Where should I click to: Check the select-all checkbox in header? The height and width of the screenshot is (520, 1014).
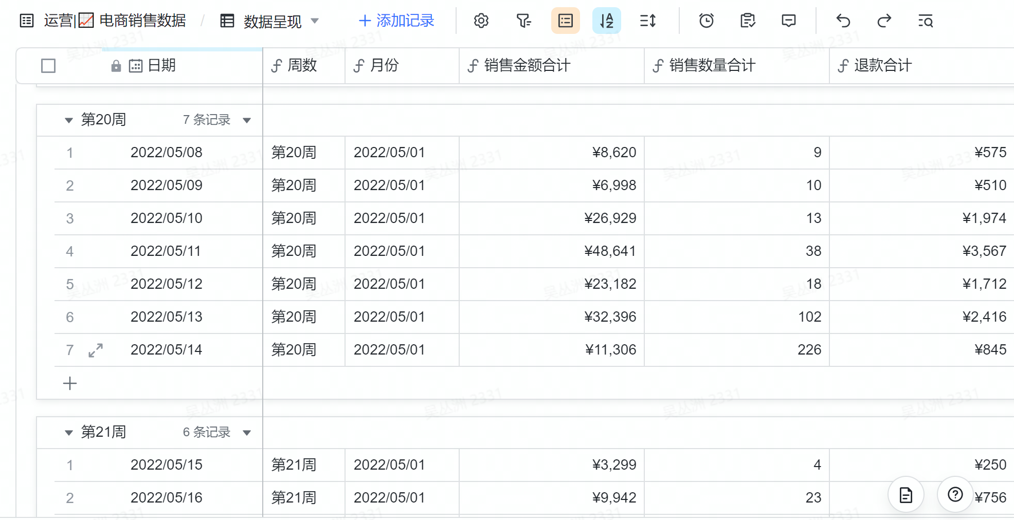pos(48,66)
